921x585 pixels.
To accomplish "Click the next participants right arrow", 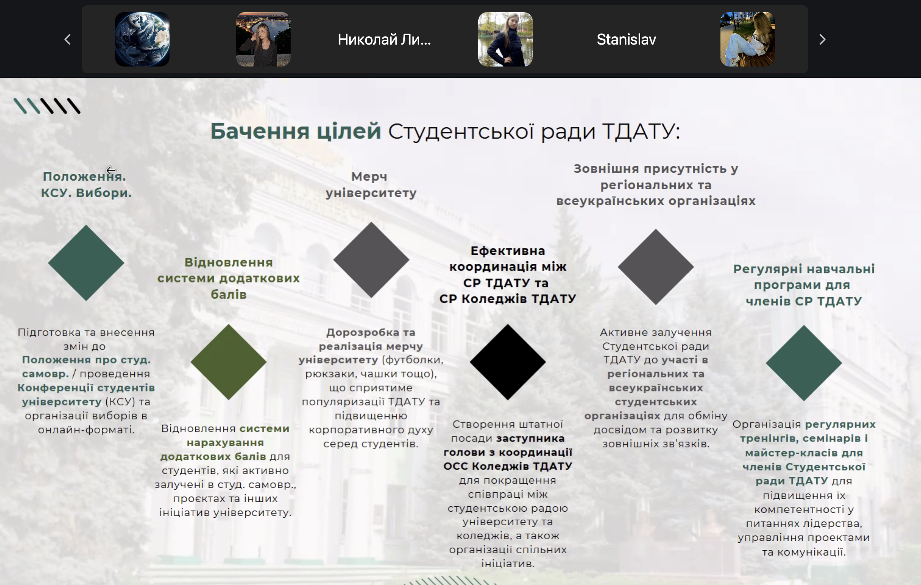I will tap(822, 39).
